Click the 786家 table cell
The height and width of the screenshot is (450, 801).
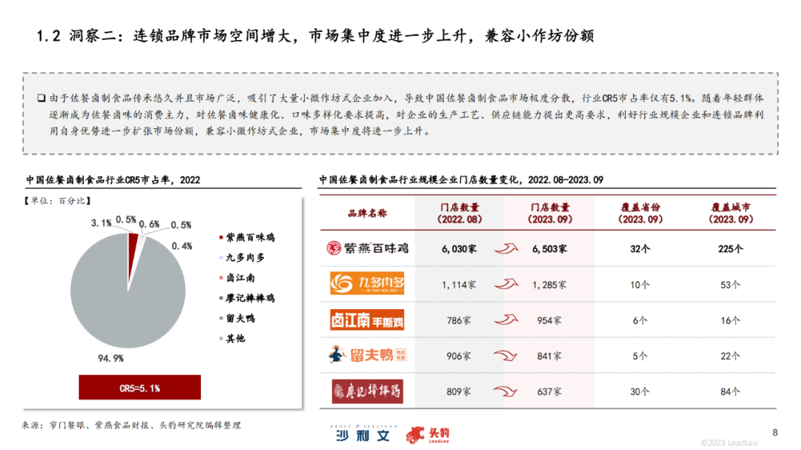coord(459,320)
